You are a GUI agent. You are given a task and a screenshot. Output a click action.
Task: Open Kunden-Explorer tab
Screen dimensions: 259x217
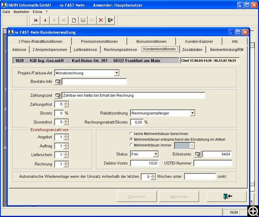pyautogui.click(x=199, y=41)
